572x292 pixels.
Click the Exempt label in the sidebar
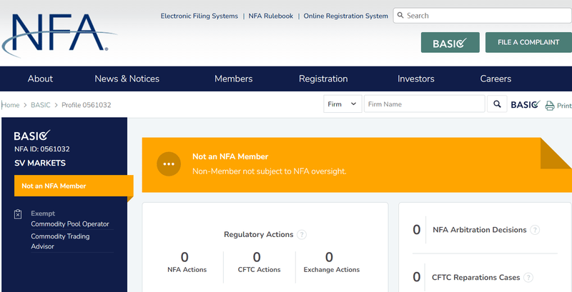43,213
